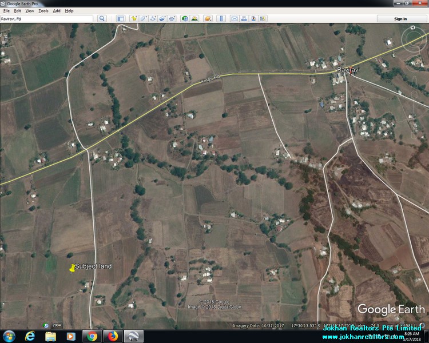Click the Add Image Overlay icon
The image size is (429, 343).
tap(162, 19)
